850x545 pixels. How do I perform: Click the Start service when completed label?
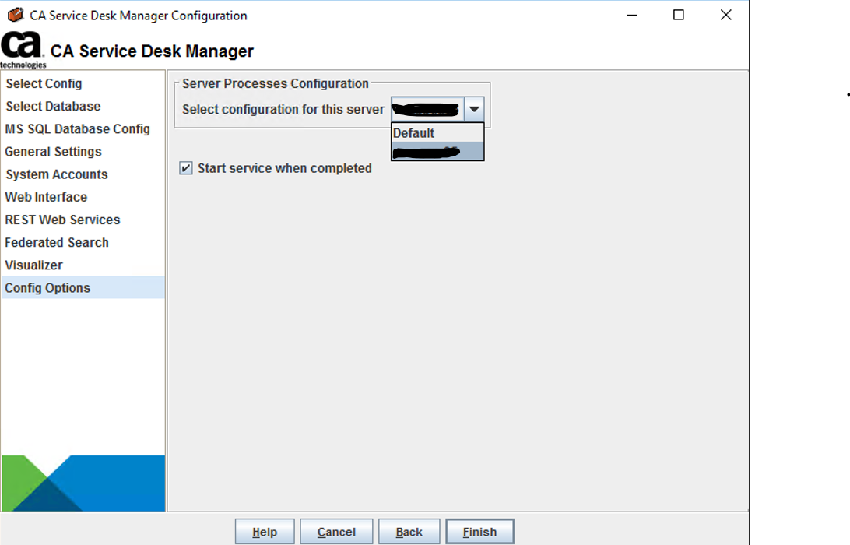pyautogui.click(x=285, y=168)
